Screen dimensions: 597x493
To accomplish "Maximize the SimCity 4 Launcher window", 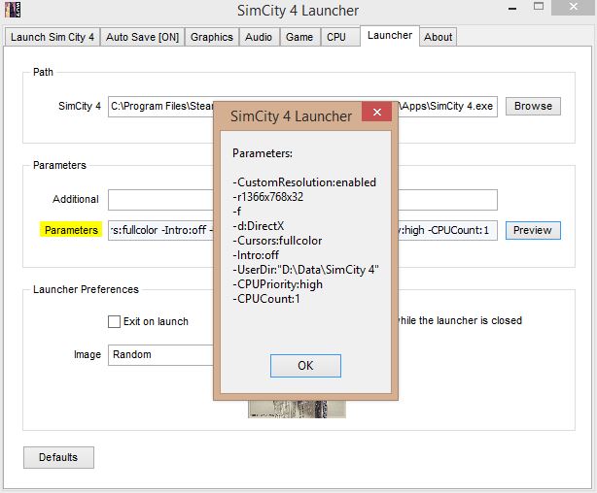I will [539, 7].
